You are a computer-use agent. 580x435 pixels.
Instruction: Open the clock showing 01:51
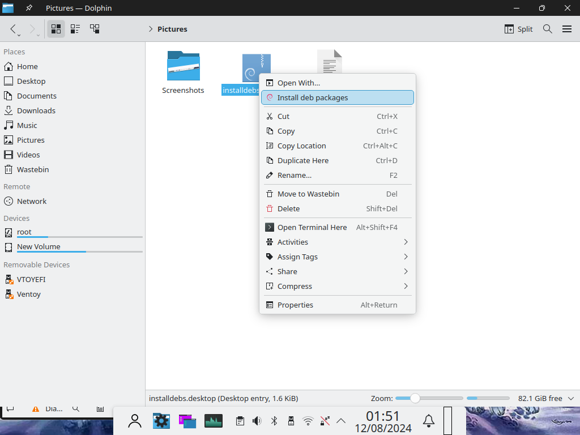tap(383, 421)
